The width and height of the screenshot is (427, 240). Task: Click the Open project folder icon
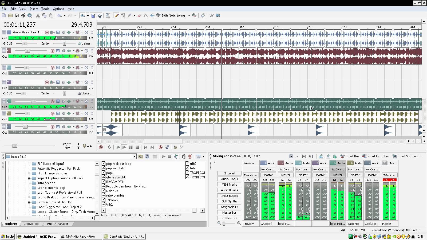(x=10, y=16)
